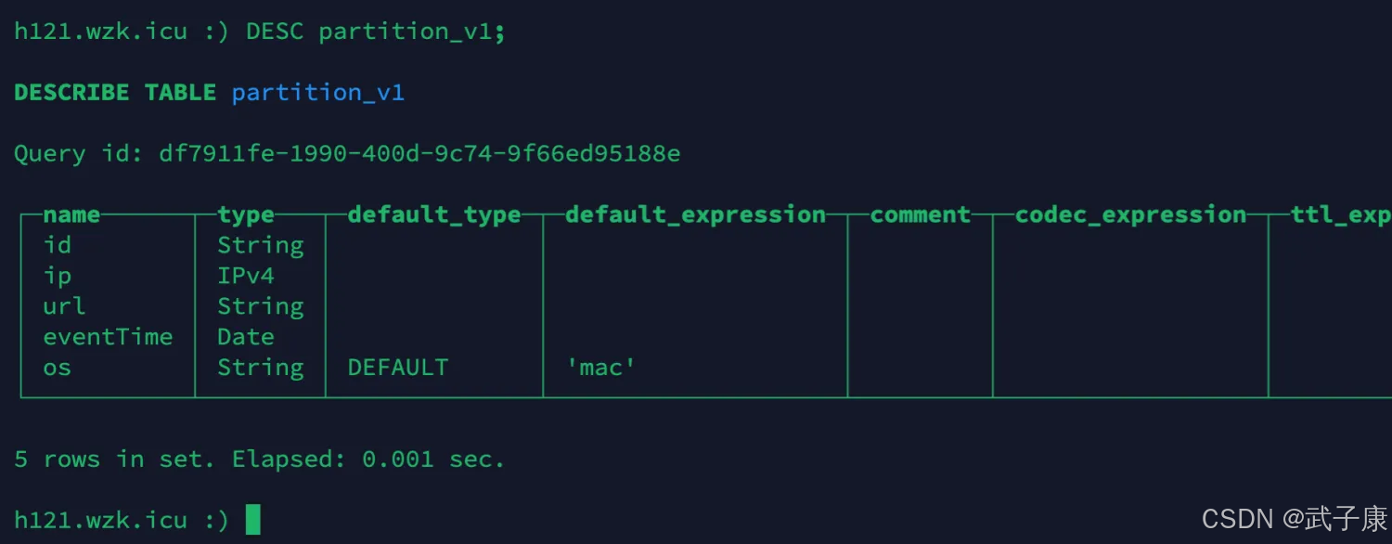Click the 'codec_expression' column header
Viewport: 1392px width, 544px height.
1130,214
